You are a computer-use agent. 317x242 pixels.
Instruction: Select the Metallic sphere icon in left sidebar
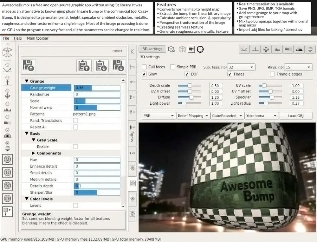[x=7, y=146]
